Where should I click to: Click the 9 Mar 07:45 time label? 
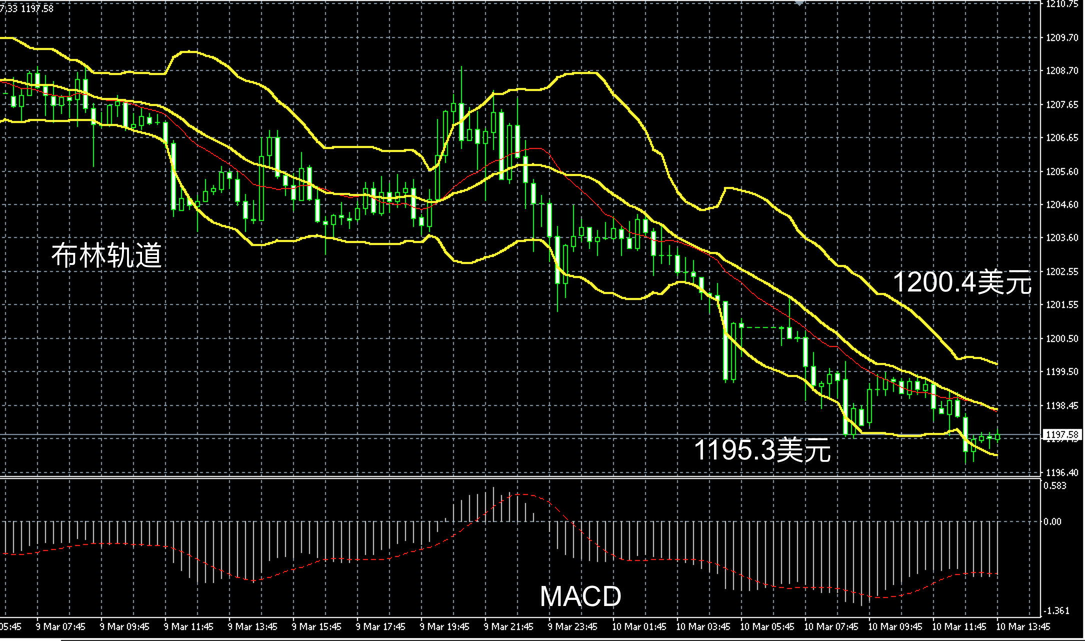click(60, 626)
